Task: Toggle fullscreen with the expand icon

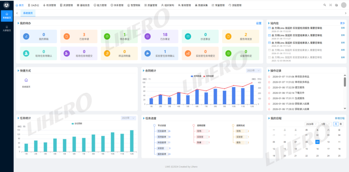Action: pos(331,5)
